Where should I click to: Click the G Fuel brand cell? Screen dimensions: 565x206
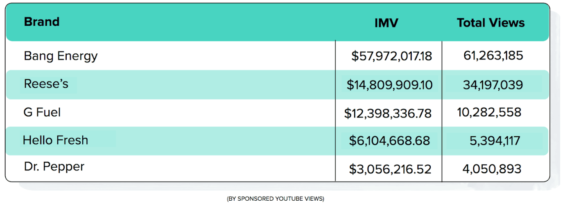click(42, 112)
